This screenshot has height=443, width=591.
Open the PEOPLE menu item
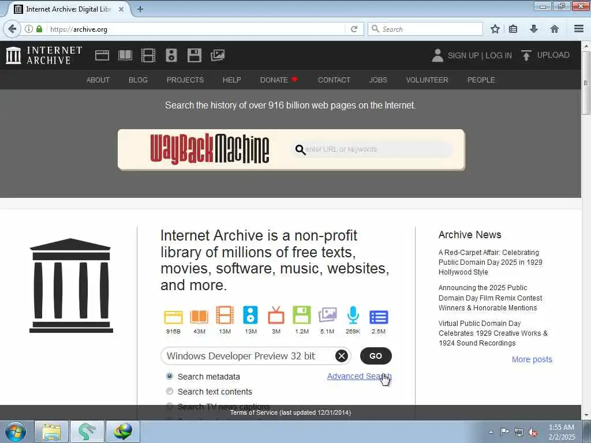point(481,80)
